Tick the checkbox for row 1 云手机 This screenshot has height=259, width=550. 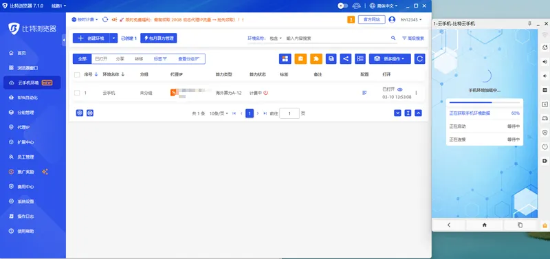click(x=77, y=93)
